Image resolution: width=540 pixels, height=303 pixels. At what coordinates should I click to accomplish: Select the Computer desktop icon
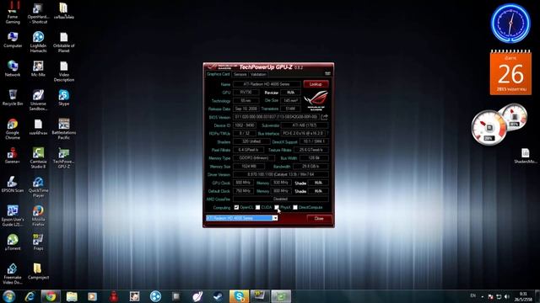point(13,40)
